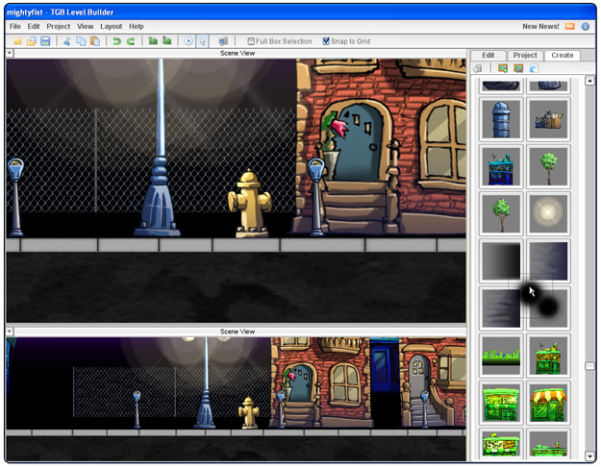Click the add image map icon with green plus

click(x=503, y=68)
